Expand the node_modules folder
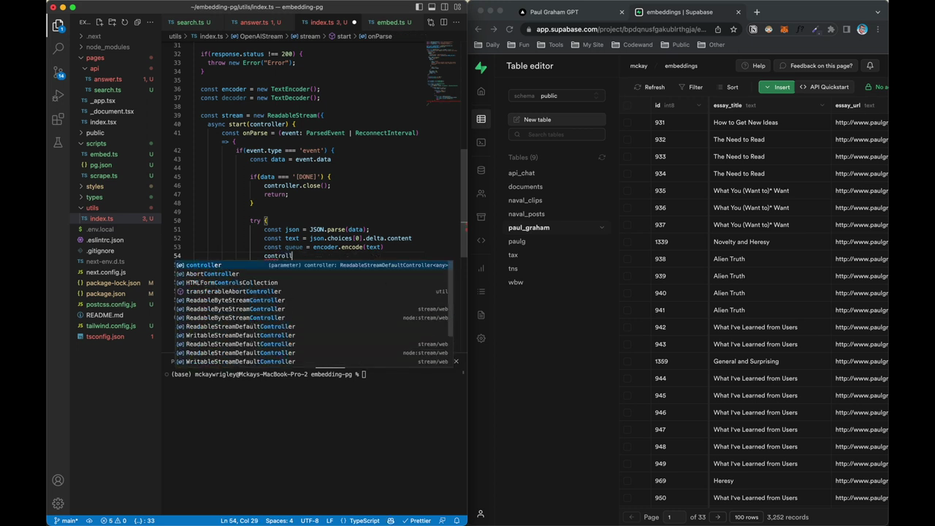935x526 pixels. [x=107, y=47]
